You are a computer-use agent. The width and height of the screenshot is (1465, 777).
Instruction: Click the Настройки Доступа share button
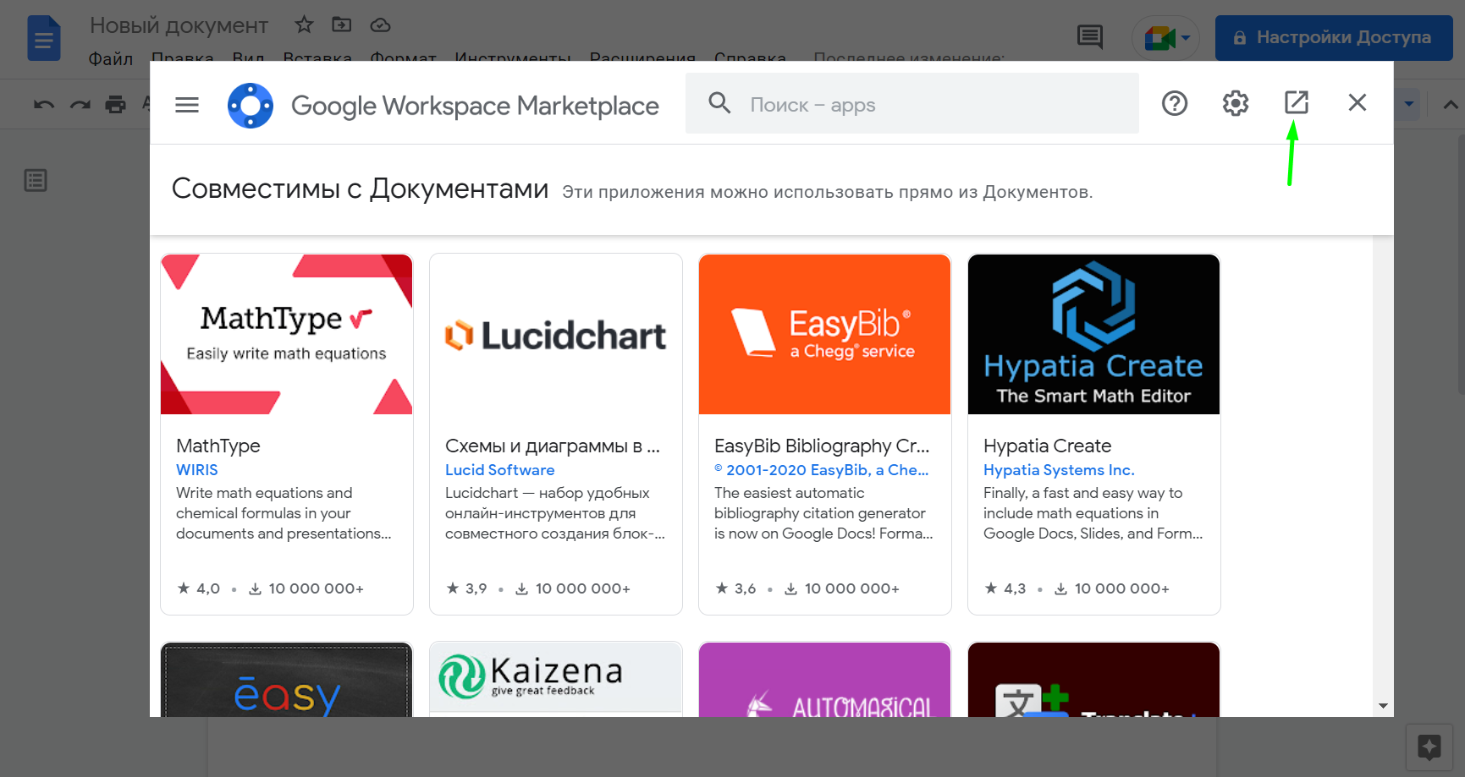tap(1334, 37)
